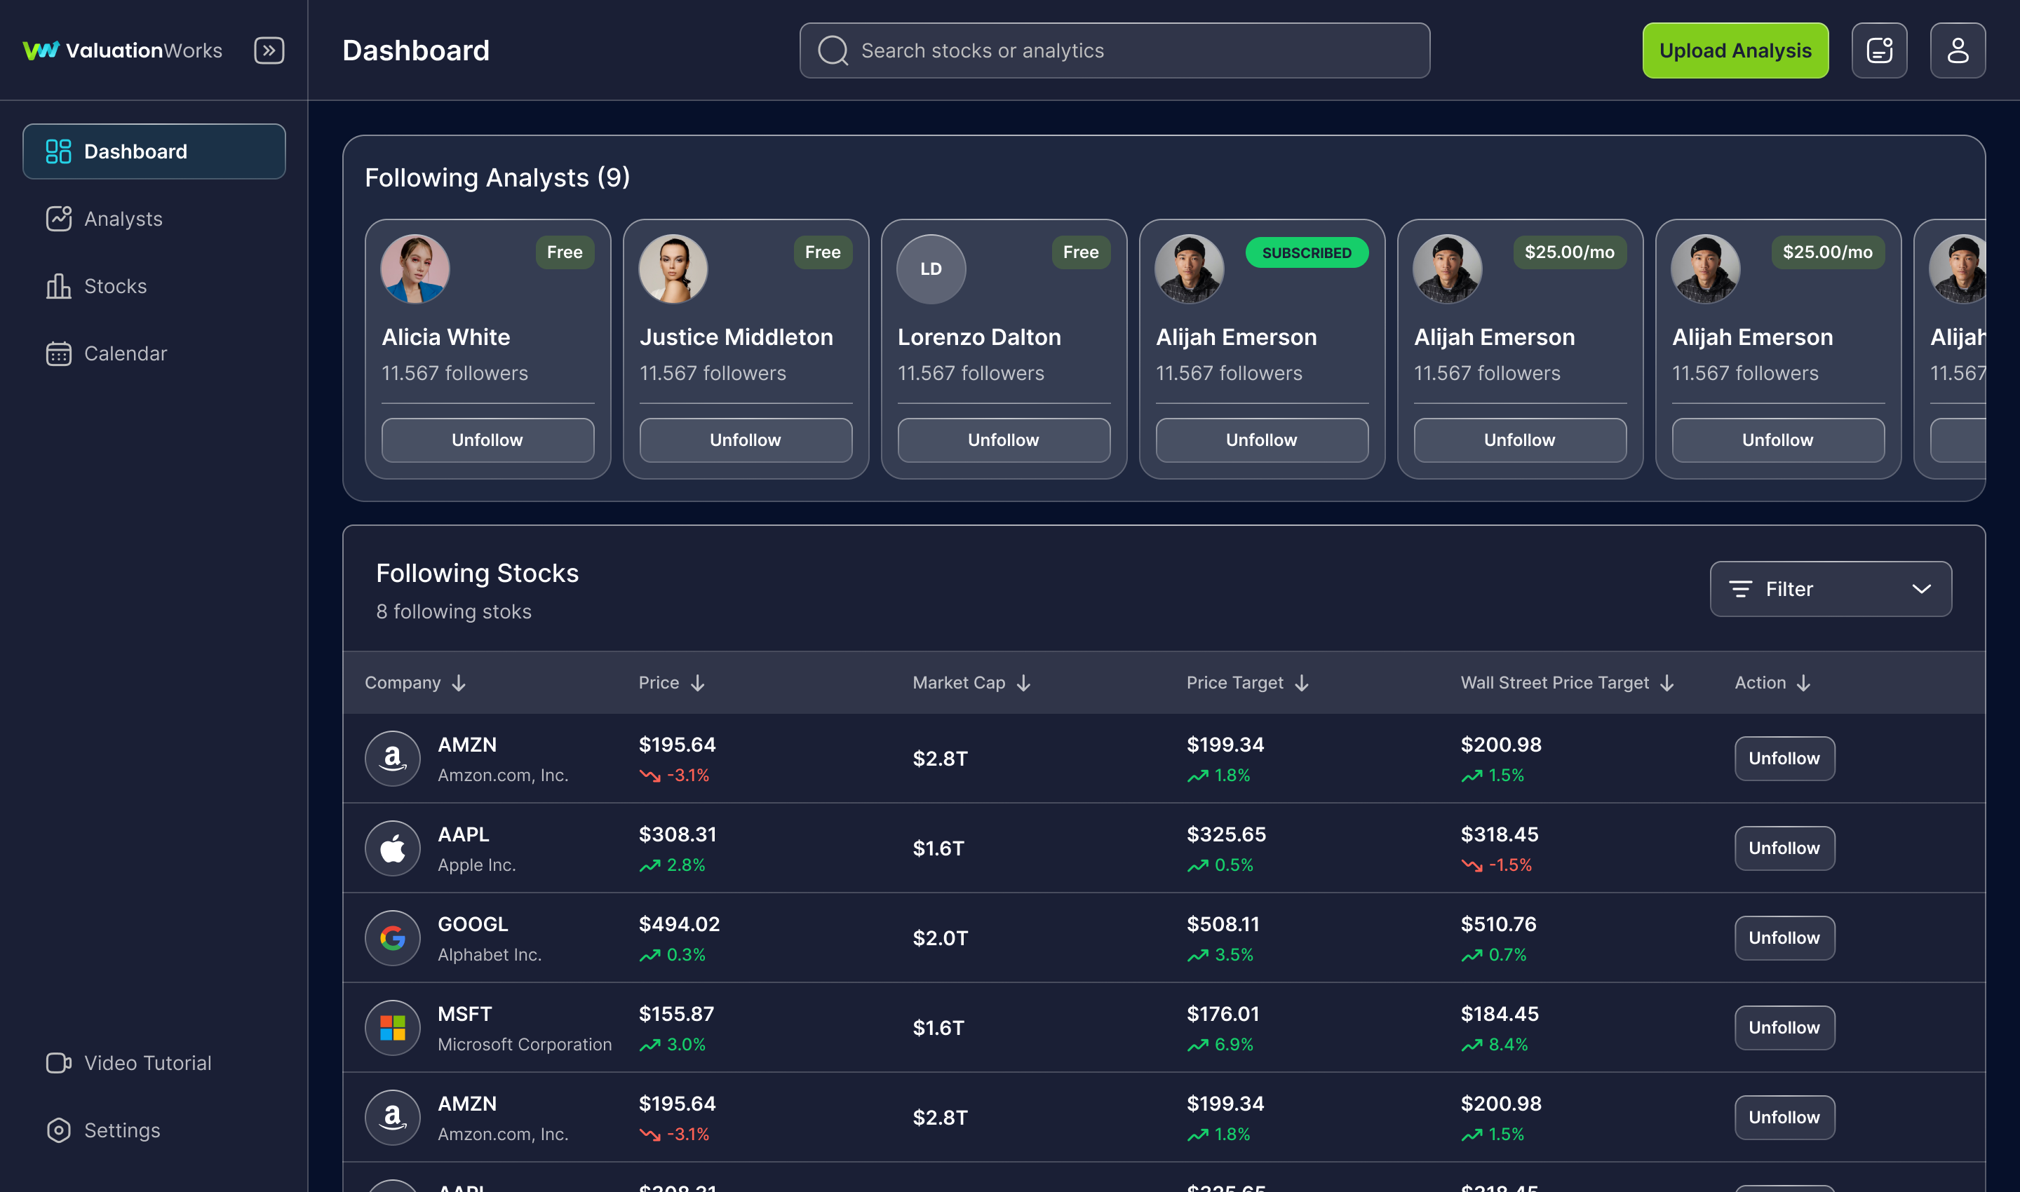Open the notifications icon in the top bar

pyautogui.click(x=1880, y=50)
